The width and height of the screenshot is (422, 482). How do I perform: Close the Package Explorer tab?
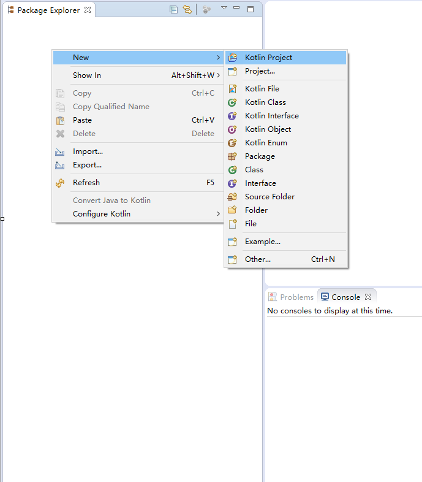pos(88,10)
